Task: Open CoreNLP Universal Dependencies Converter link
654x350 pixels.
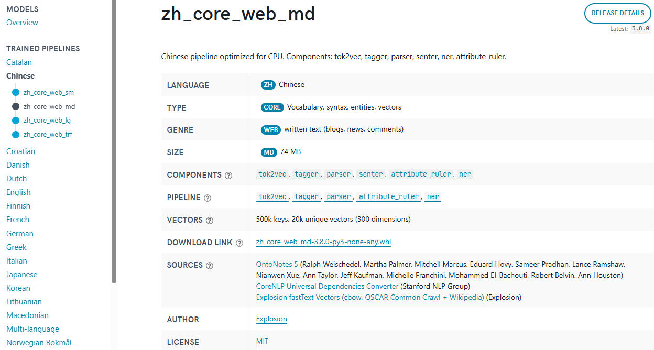Action: tap(327, 287)
